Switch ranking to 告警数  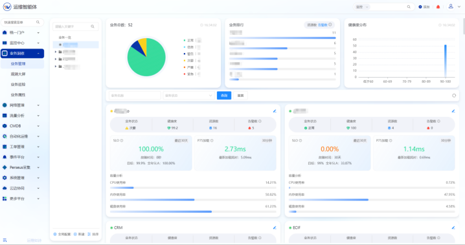[x=323, y=25]
